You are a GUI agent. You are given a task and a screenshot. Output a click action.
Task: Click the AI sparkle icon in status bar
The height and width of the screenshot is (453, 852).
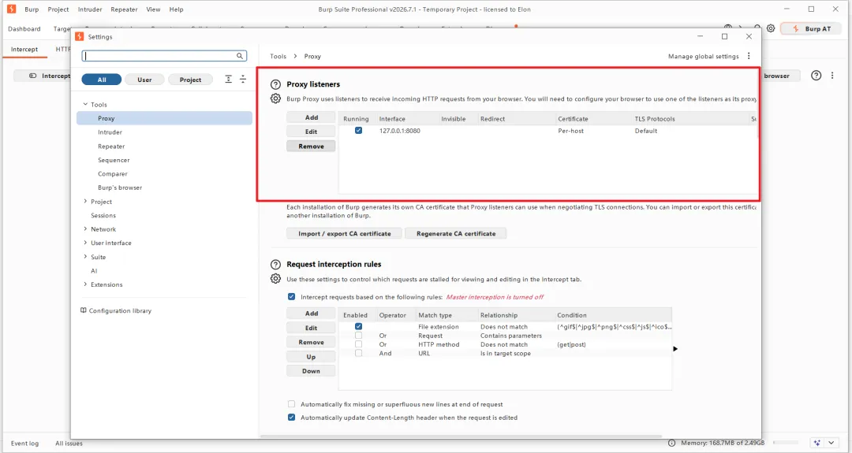pos(816,444)
